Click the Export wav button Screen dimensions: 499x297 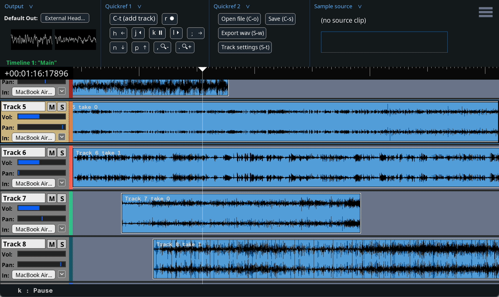[x=242, y=33]
